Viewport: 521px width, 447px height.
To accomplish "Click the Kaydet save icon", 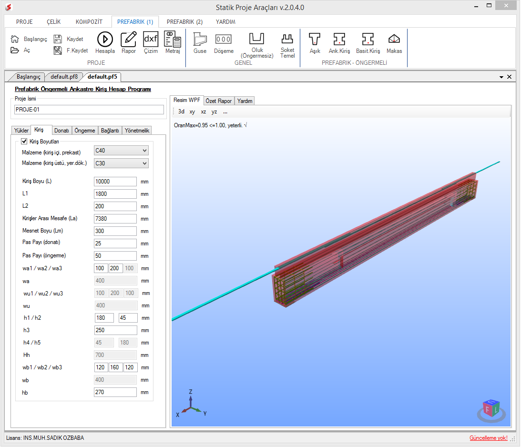I will 58,39.
